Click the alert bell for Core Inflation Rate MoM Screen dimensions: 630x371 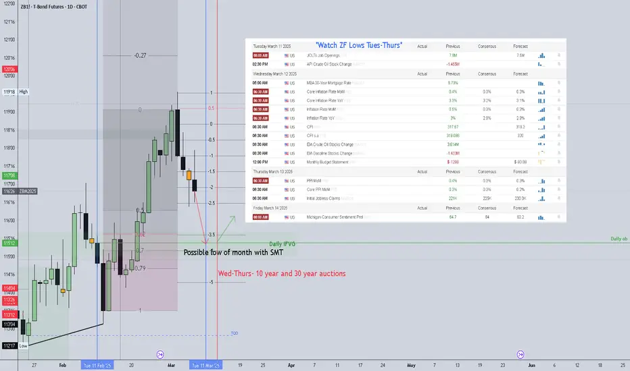point(559,92)
